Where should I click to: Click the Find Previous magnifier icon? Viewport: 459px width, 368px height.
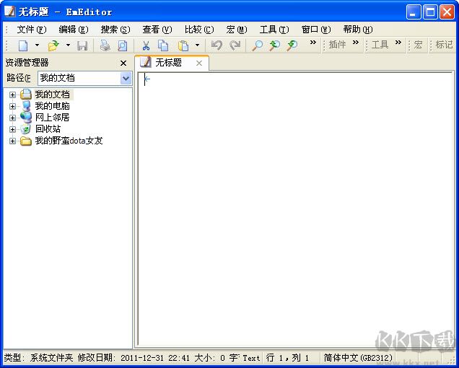[274, 45]
